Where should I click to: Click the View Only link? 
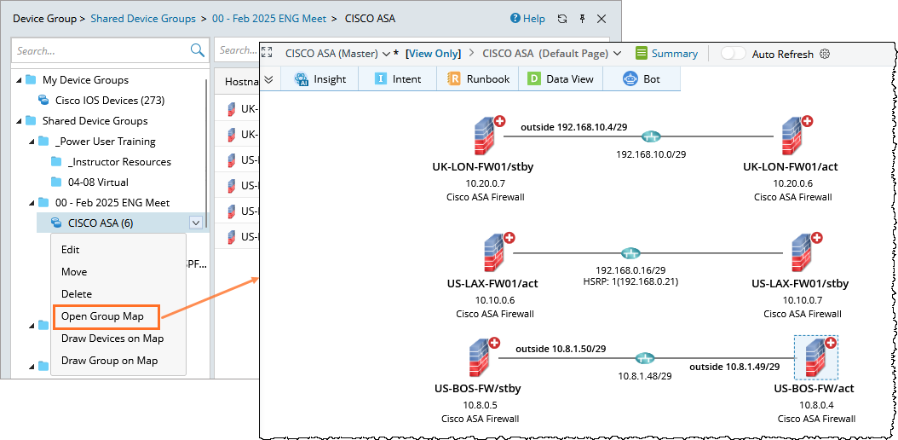click(x=433, y=54)
